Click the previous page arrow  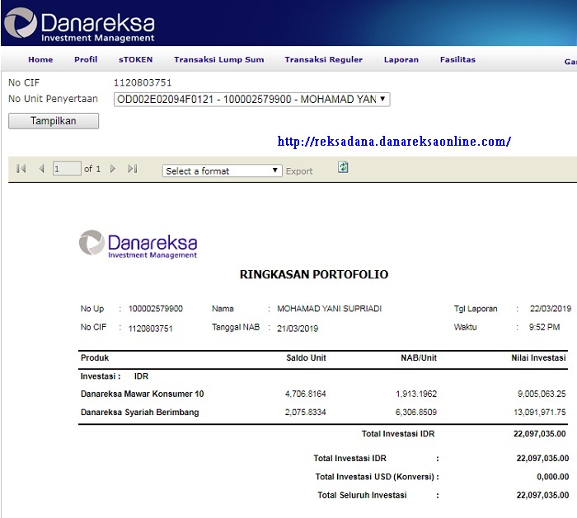pos(41,169)
